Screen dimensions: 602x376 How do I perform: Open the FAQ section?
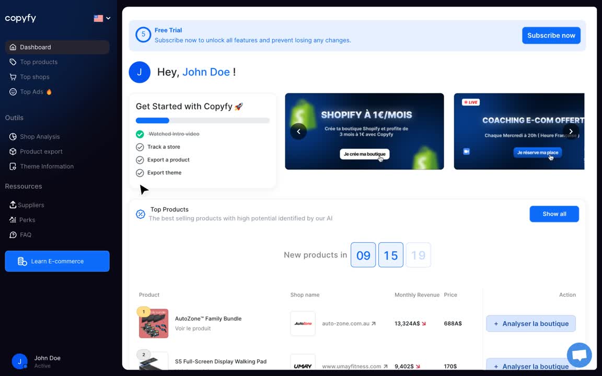pos(25,234)
